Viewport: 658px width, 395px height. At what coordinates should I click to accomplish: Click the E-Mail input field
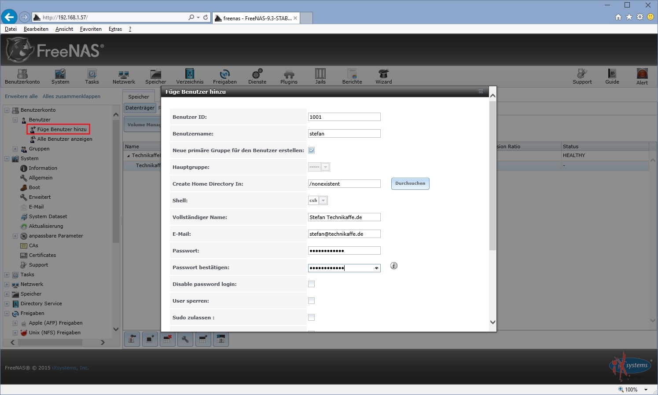(344, 234)
